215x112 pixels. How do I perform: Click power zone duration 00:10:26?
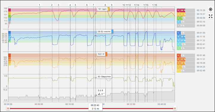[201, 63]
